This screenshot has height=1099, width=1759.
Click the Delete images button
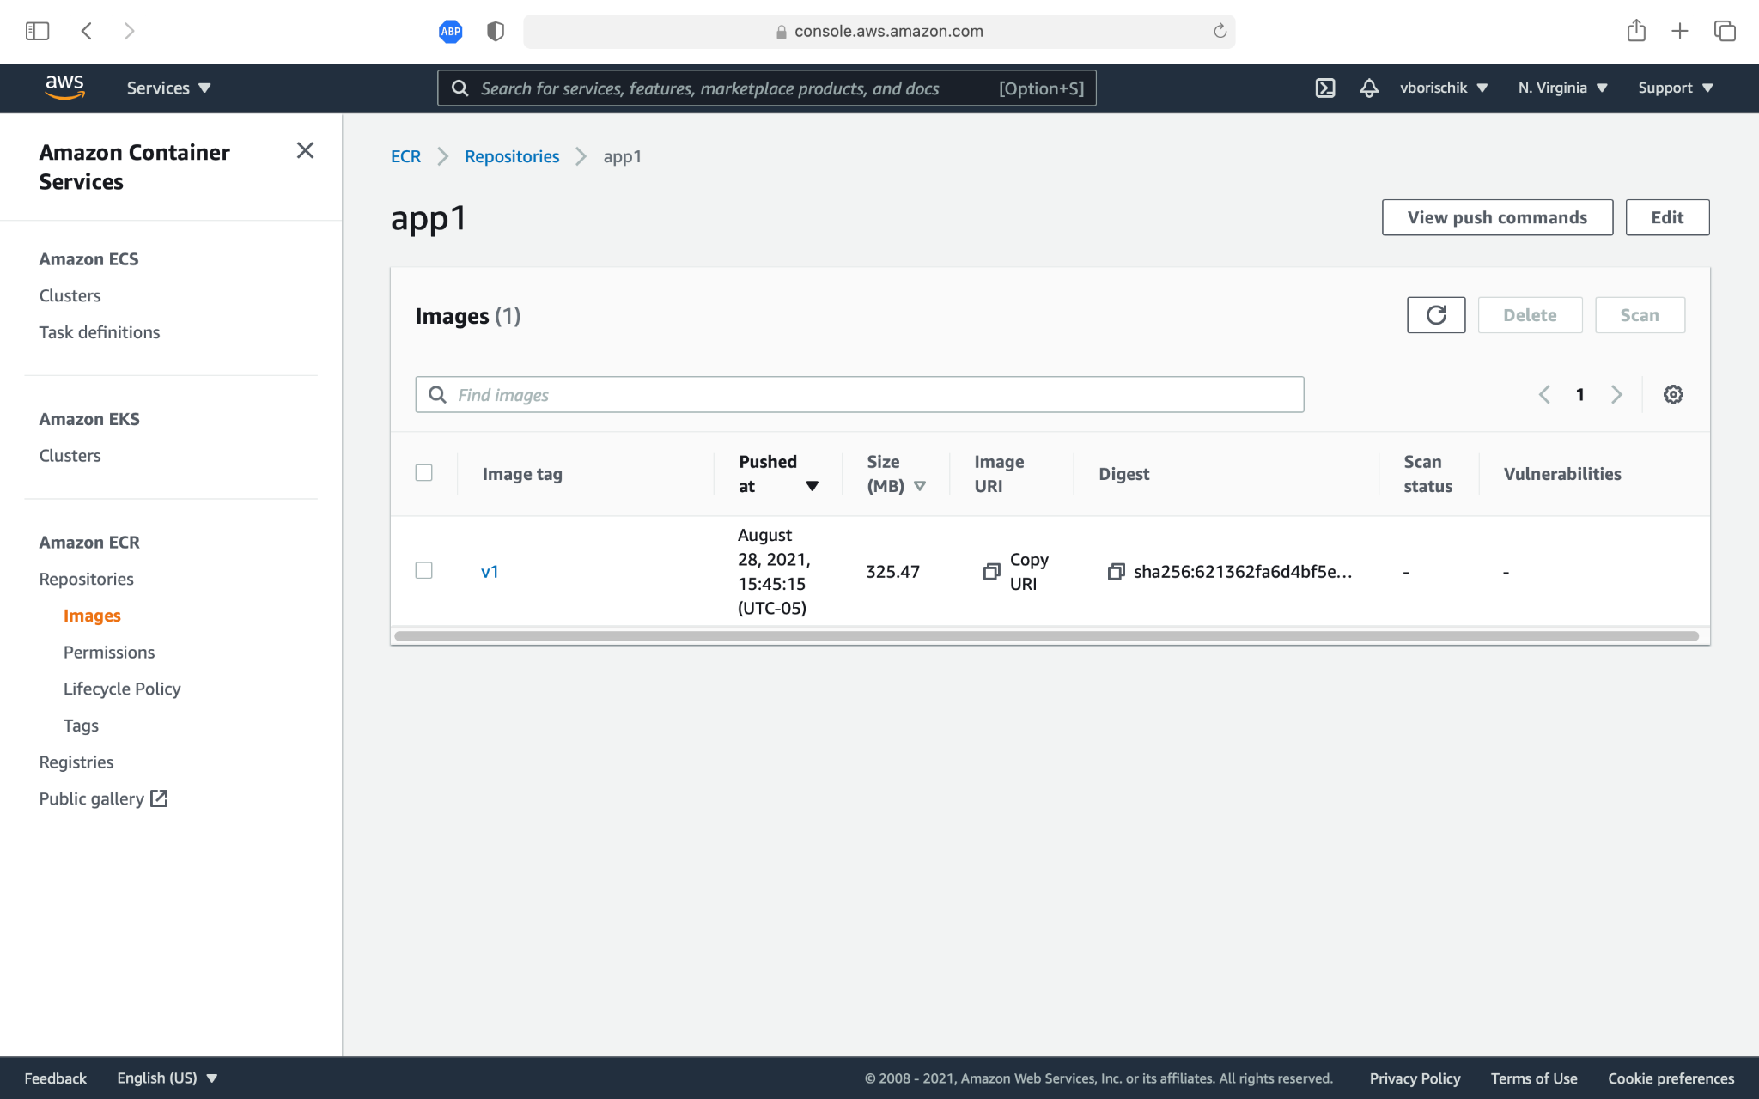(x=1530, y=315)
